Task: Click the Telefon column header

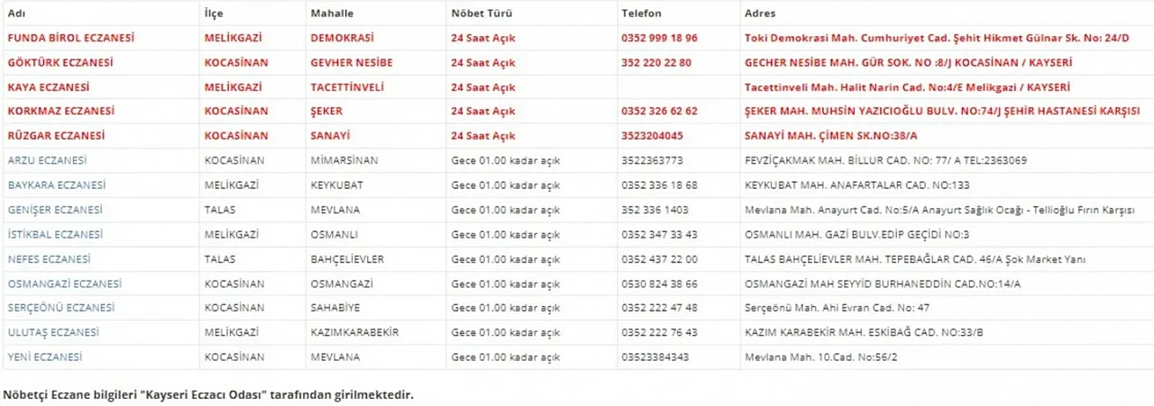Action: point(641,14)
